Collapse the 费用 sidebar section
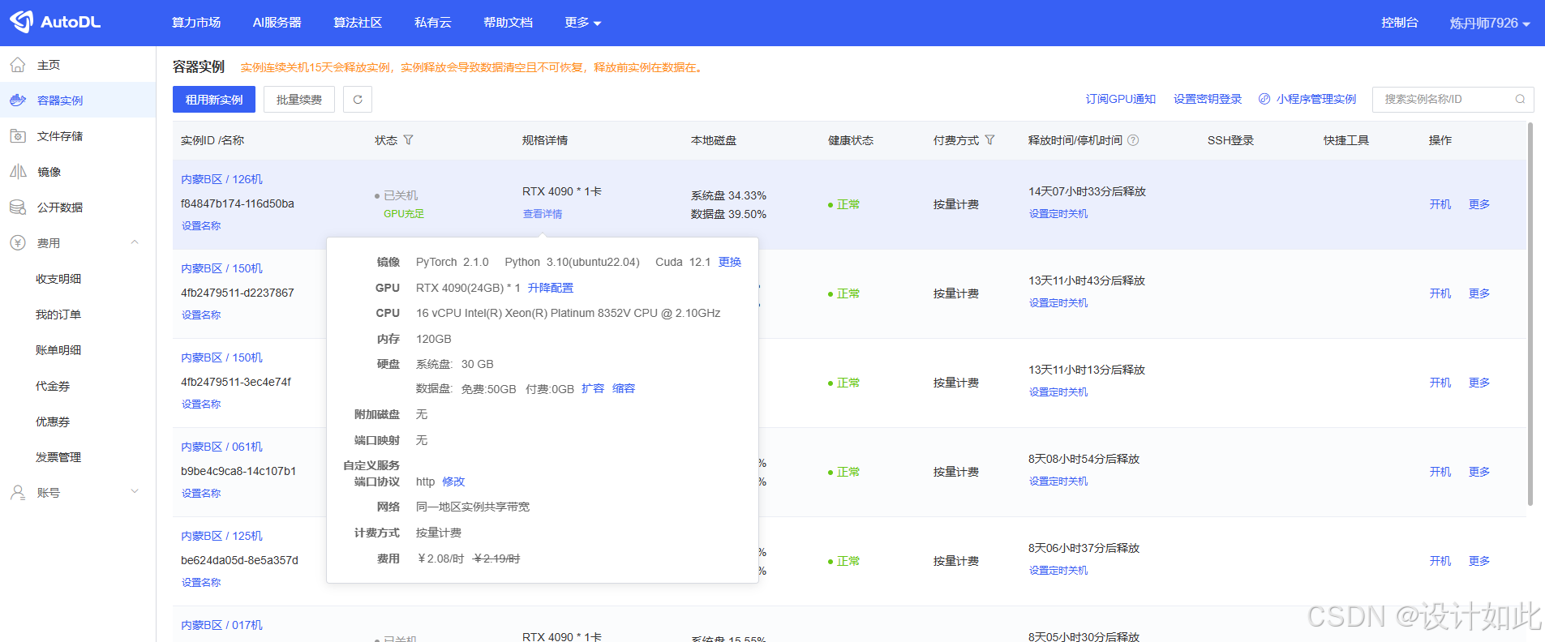Viewport: 1545px width, 642px height. point(135,242)
